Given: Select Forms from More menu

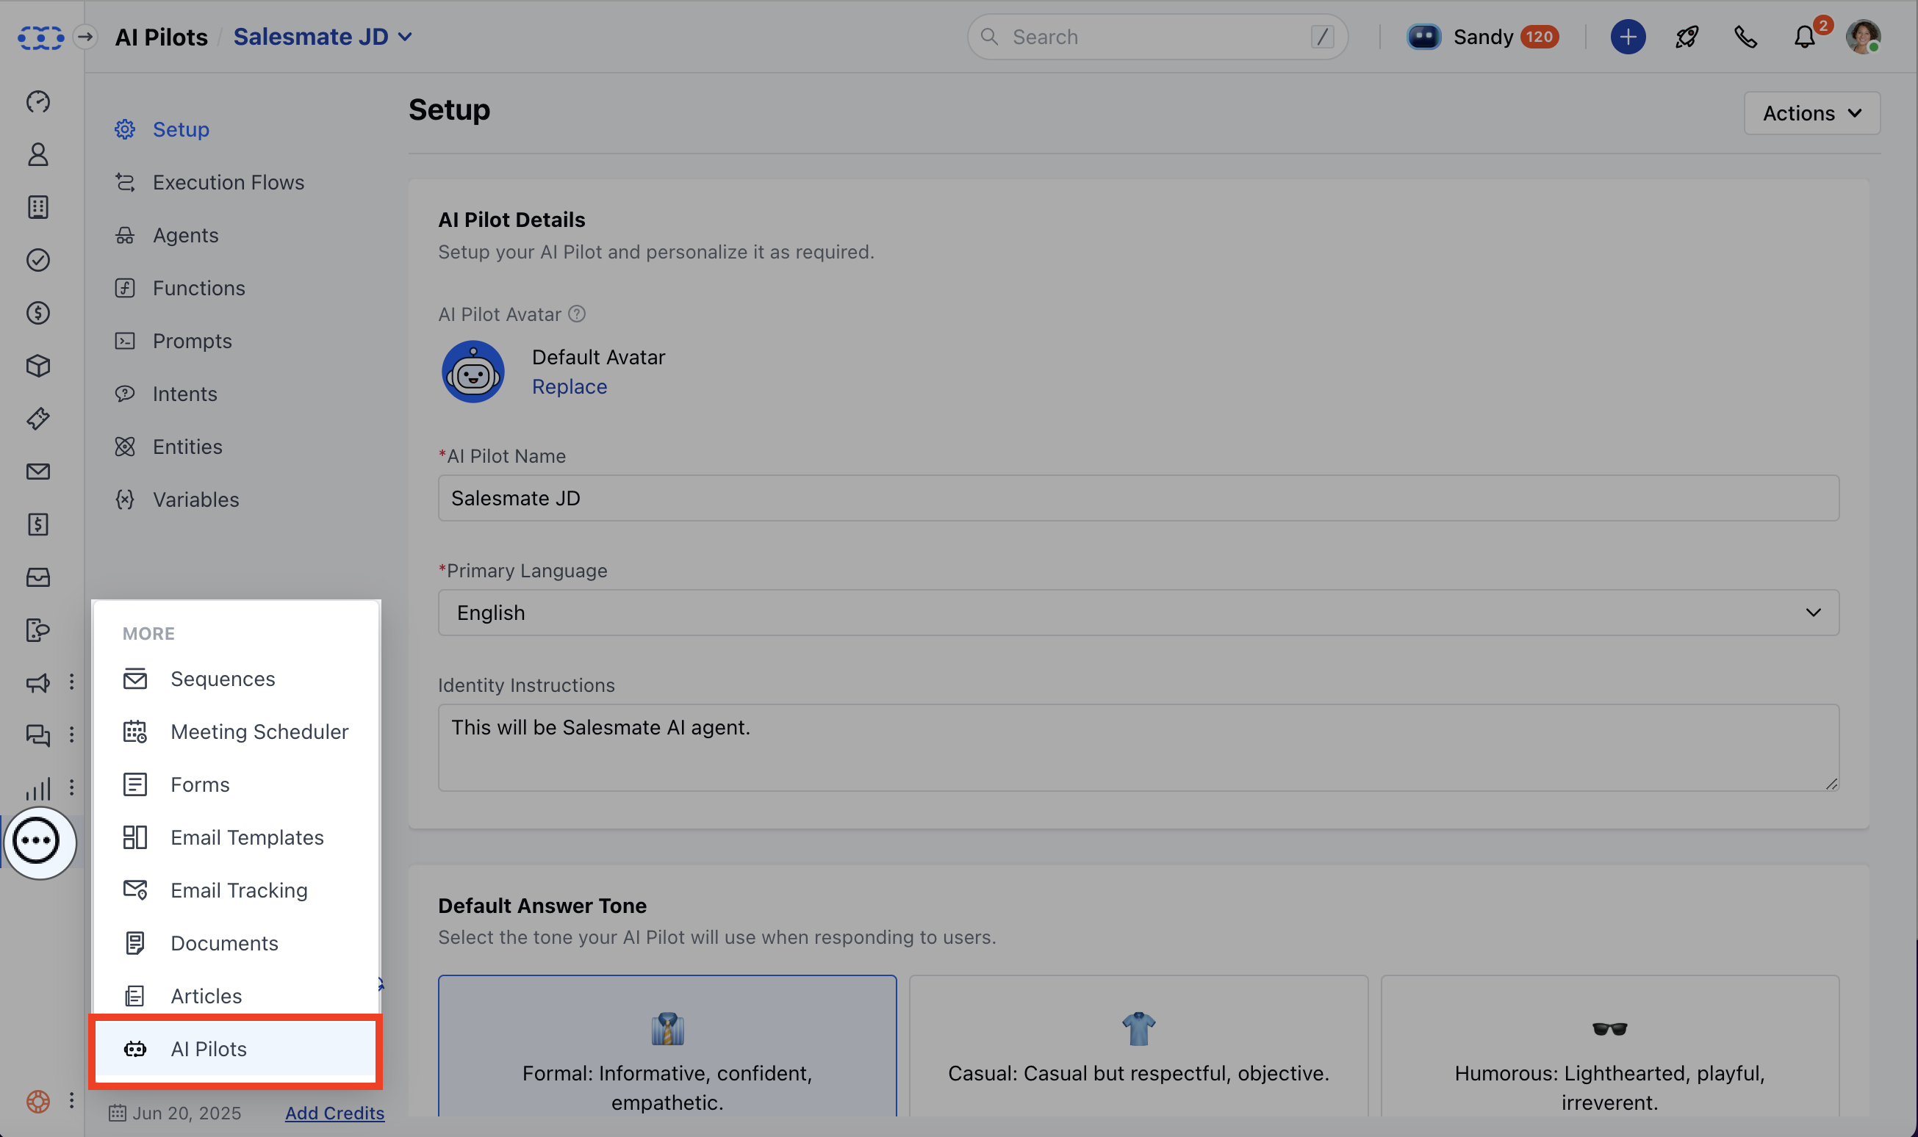Looking at the screenshot, I should tap(236, 784).
